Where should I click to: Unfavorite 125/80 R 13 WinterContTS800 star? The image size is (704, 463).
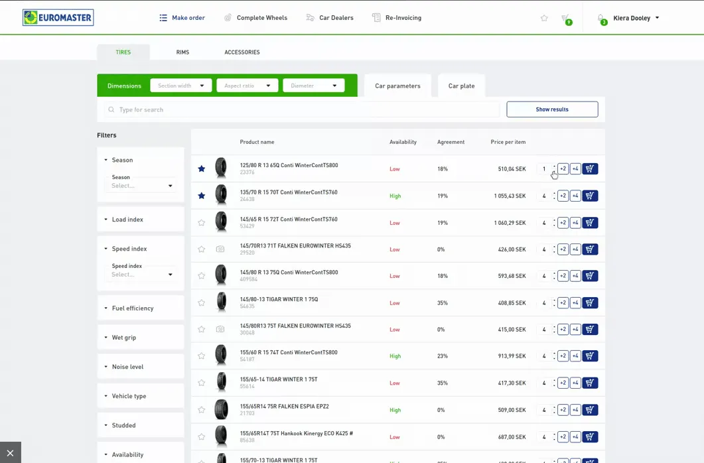202,168
